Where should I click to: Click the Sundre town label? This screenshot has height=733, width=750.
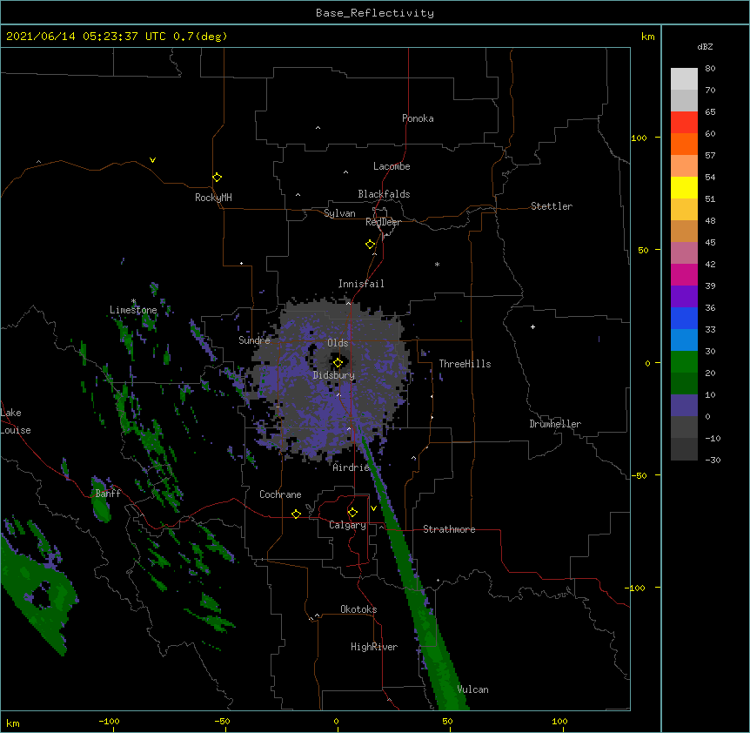coord(254,340)
